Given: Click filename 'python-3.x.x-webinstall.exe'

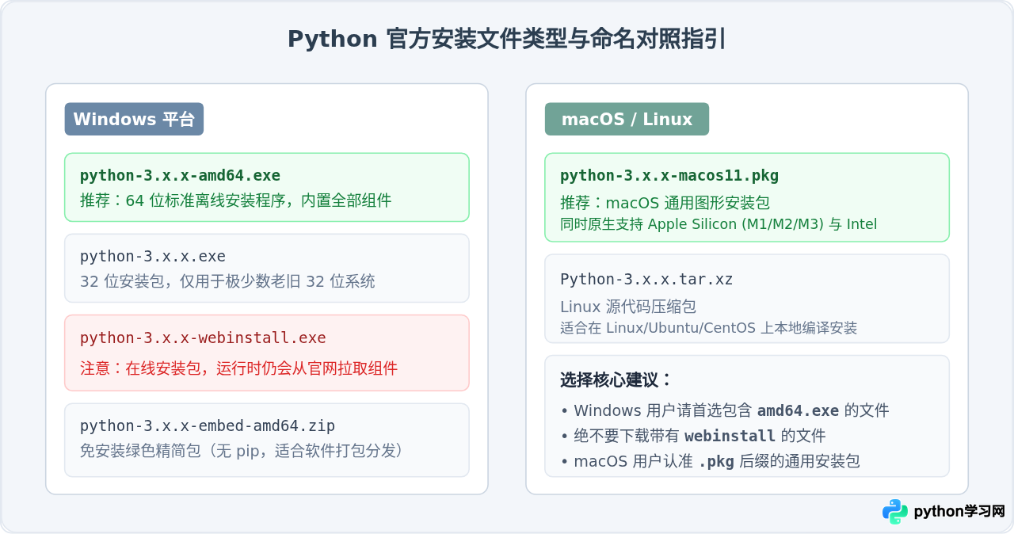Looking at the screenshot, I should click(203, 338).
